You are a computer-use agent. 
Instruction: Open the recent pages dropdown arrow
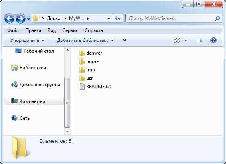click(x=28, y=19)
